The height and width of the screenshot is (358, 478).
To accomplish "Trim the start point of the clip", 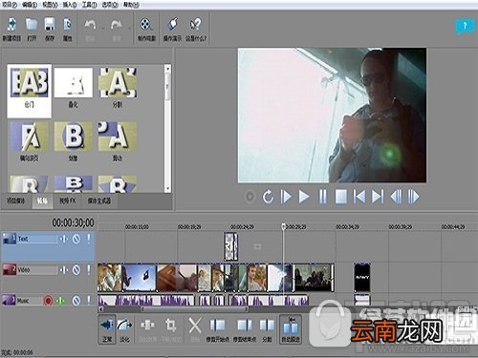I will click(x=218, y=329).
